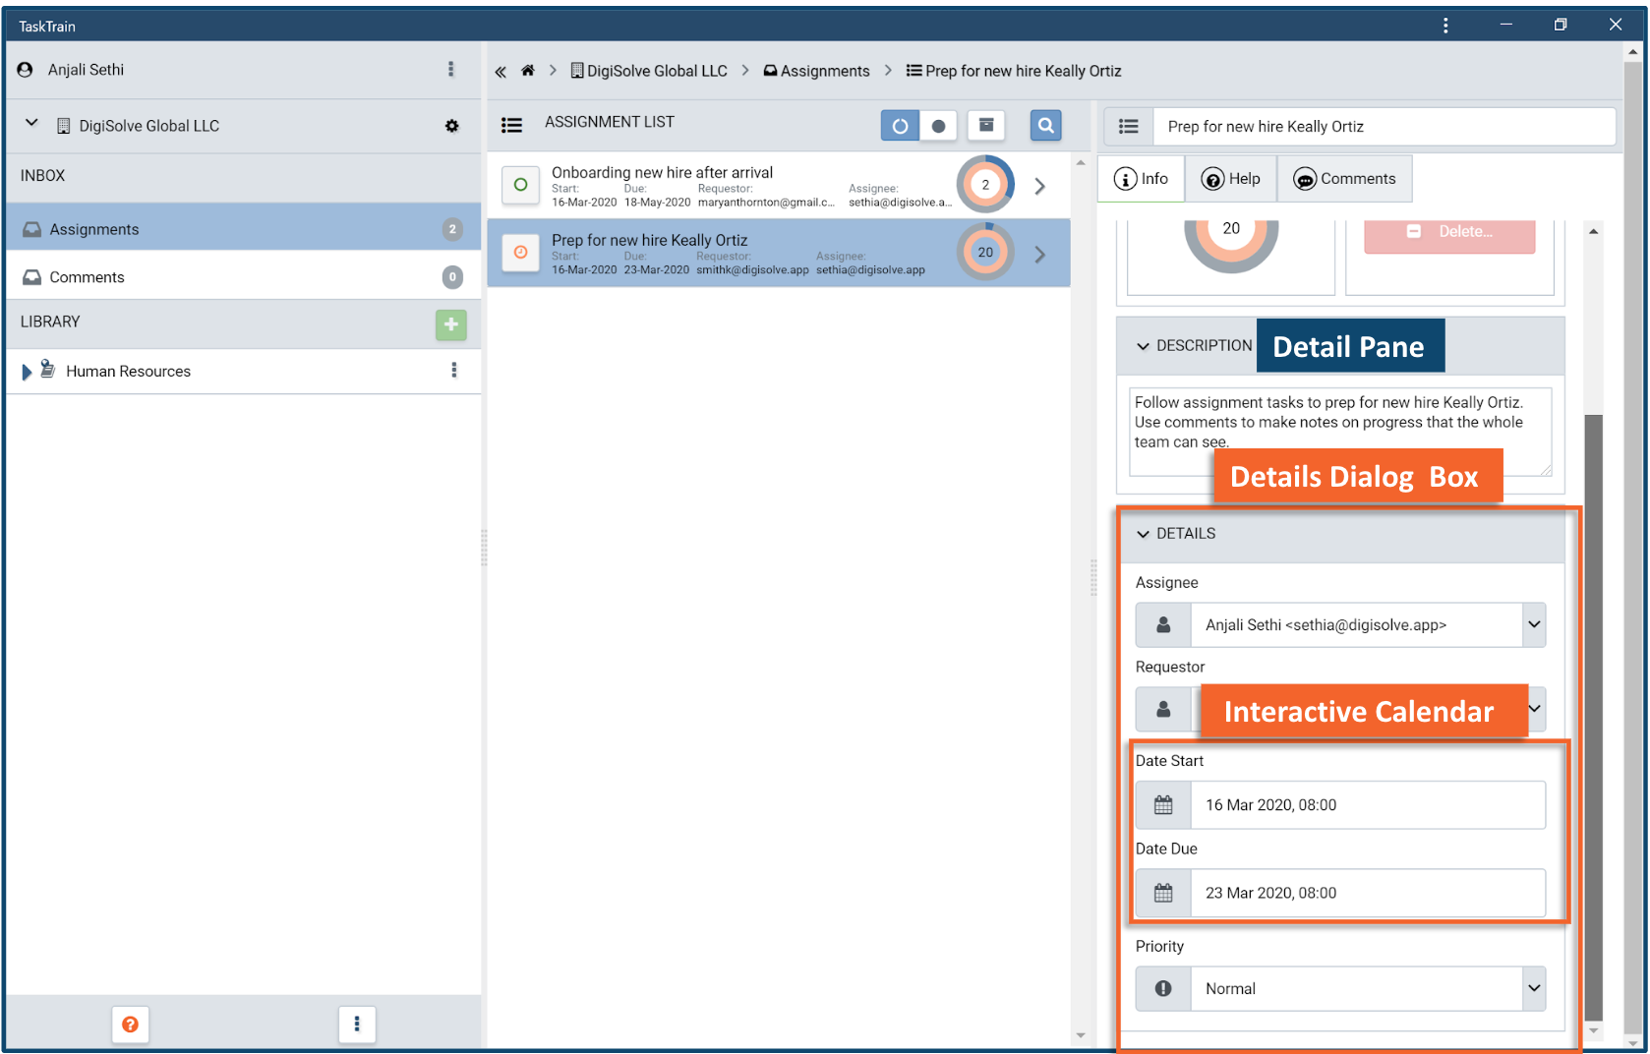
Task: Open Assignments in the Inbox sidebar
Action: click(x=94, y=229)
